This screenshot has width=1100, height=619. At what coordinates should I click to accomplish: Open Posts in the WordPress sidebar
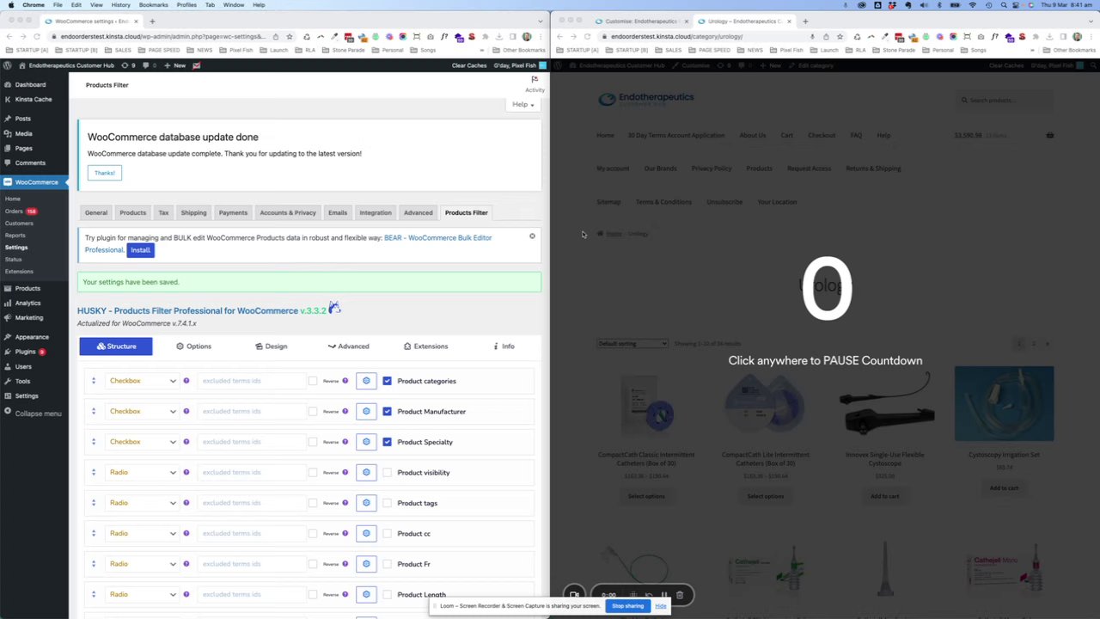click(22, 119)
